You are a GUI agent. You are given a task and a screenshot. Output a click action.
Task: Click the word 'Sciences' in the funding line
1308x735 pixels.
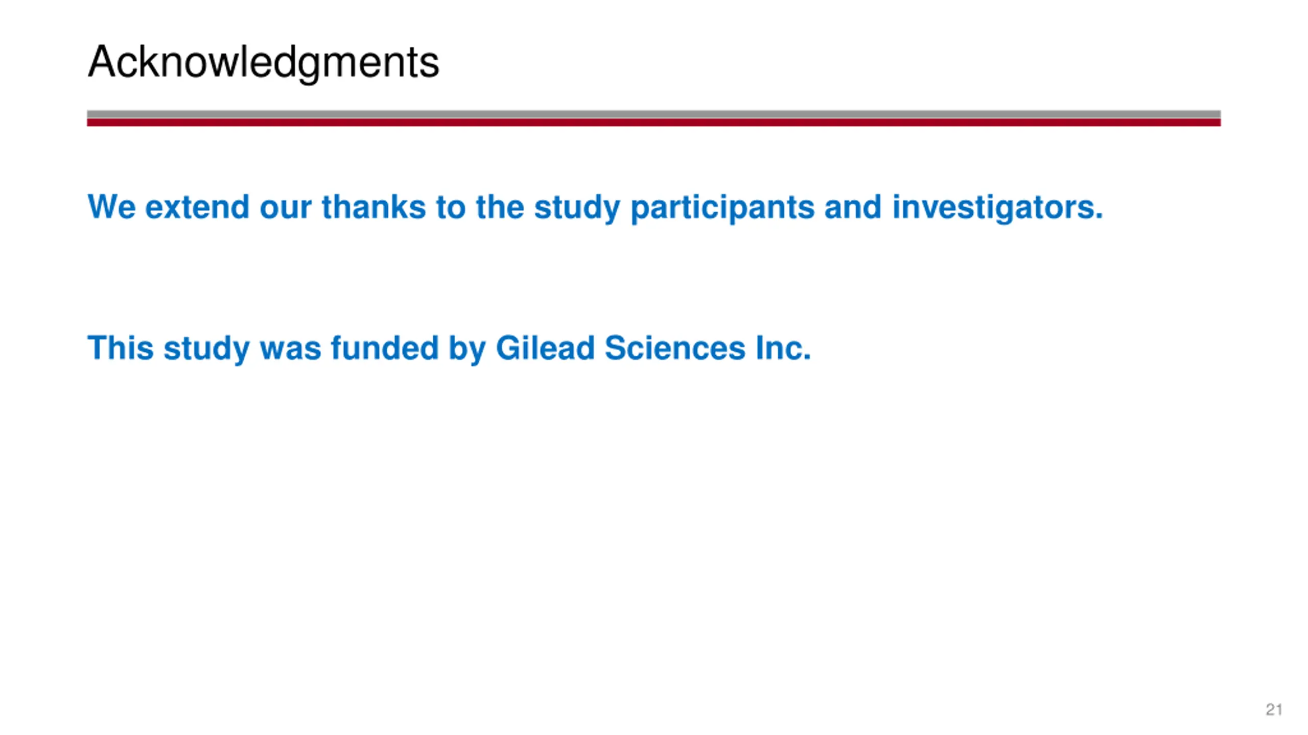tap(674, 348)
